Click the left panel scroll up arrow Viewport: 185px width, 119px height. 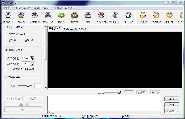46,26
